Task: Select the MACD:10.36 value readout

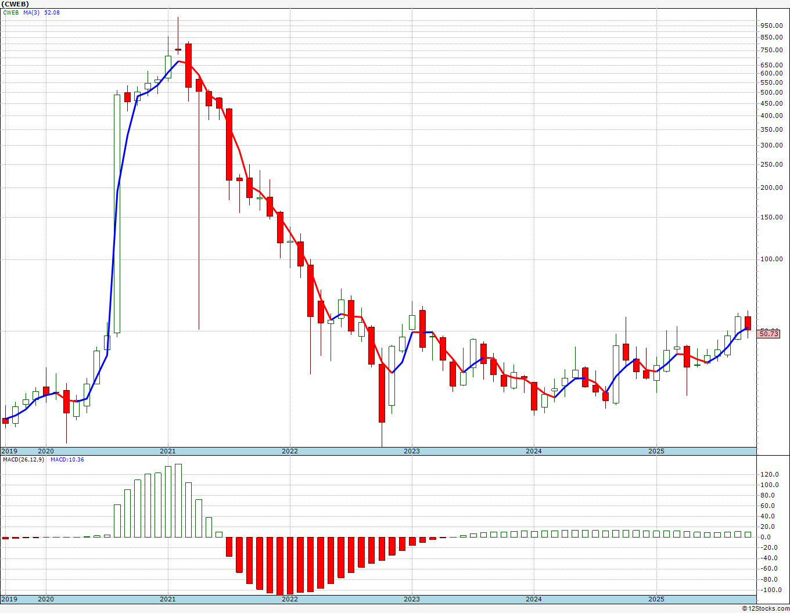Action: [x=67, y=460]
